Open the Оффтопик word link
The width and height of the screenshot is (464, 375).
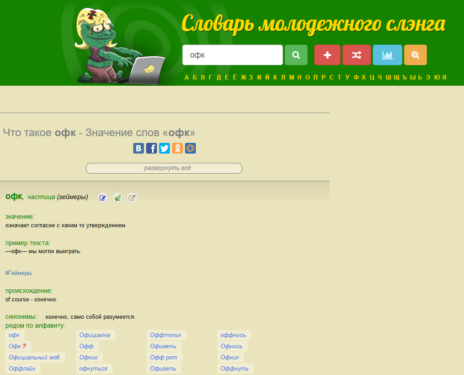coord(166,335)
